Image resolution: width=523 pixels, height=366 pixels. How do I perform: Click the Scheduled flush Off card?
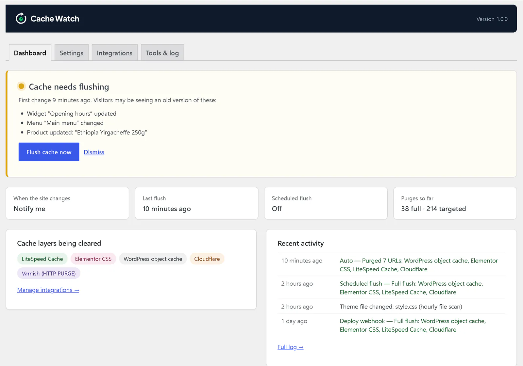click(326, 203)
